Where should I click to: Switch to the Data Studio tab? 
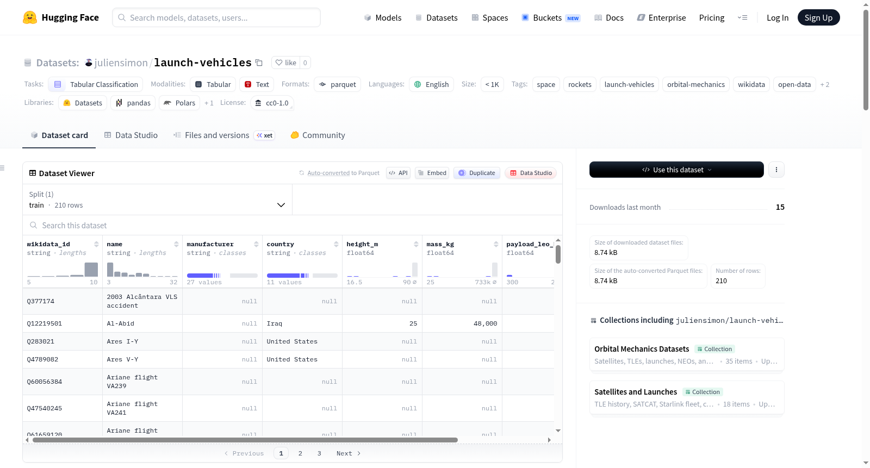coord(131,135)
